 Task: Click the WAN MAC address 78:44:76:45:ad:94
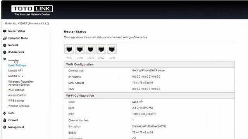coord(143,83)
